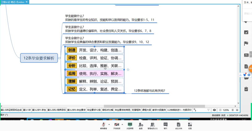Screen dimensions: 252x131
Task: Open 管理成员 participants panel
Action: click(152, 125)
